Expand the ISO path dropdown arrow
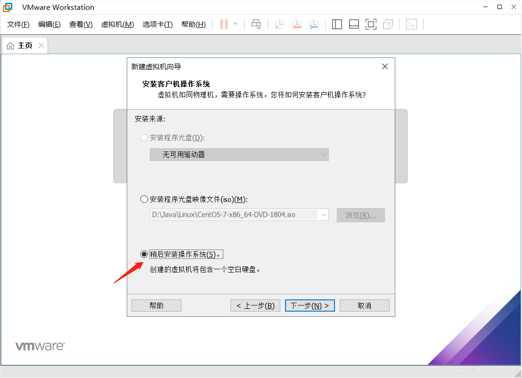The image size is (522, 378). (324, 215)
